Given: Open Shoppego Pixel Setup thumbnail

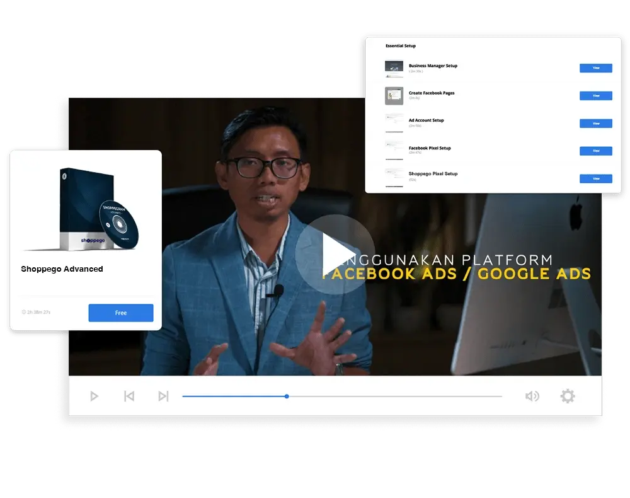Looking at the screenshot, I should [x=394, y=178].
